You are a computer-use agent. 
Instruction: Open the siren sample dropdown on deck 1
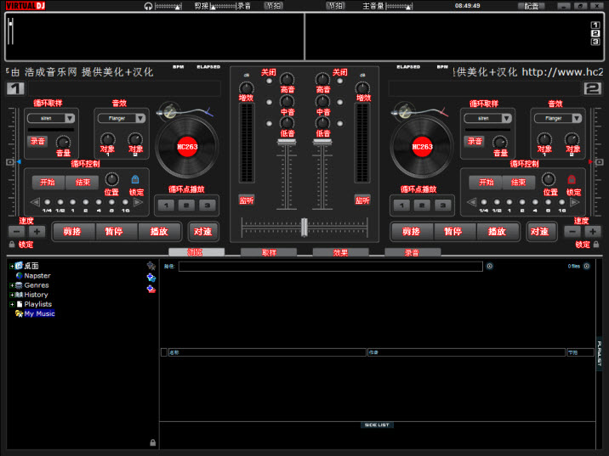pyautogui.click(x=53, y=119)
